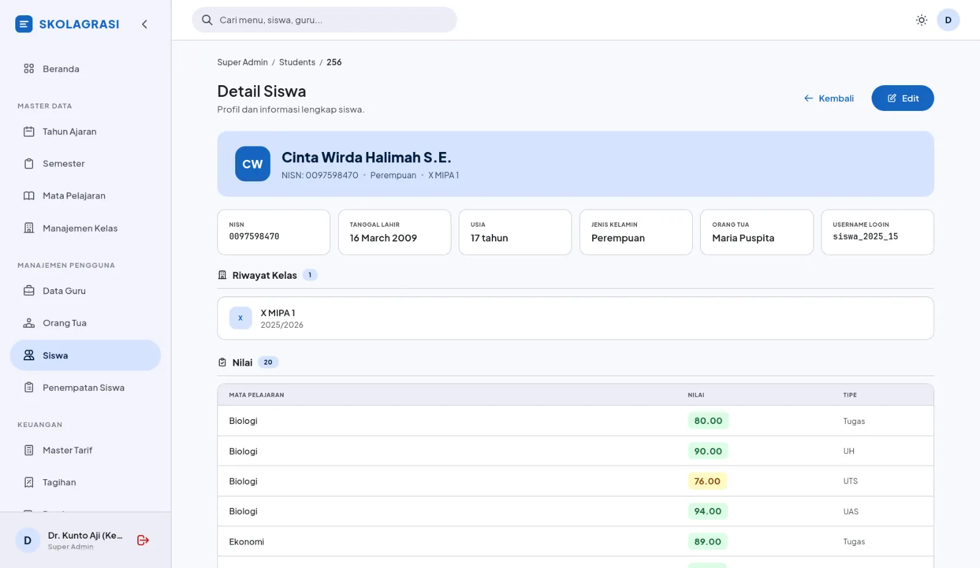This screenshot has width=980, height=568.
Task: Click the Nilai column header
Action: click(696, 395)
